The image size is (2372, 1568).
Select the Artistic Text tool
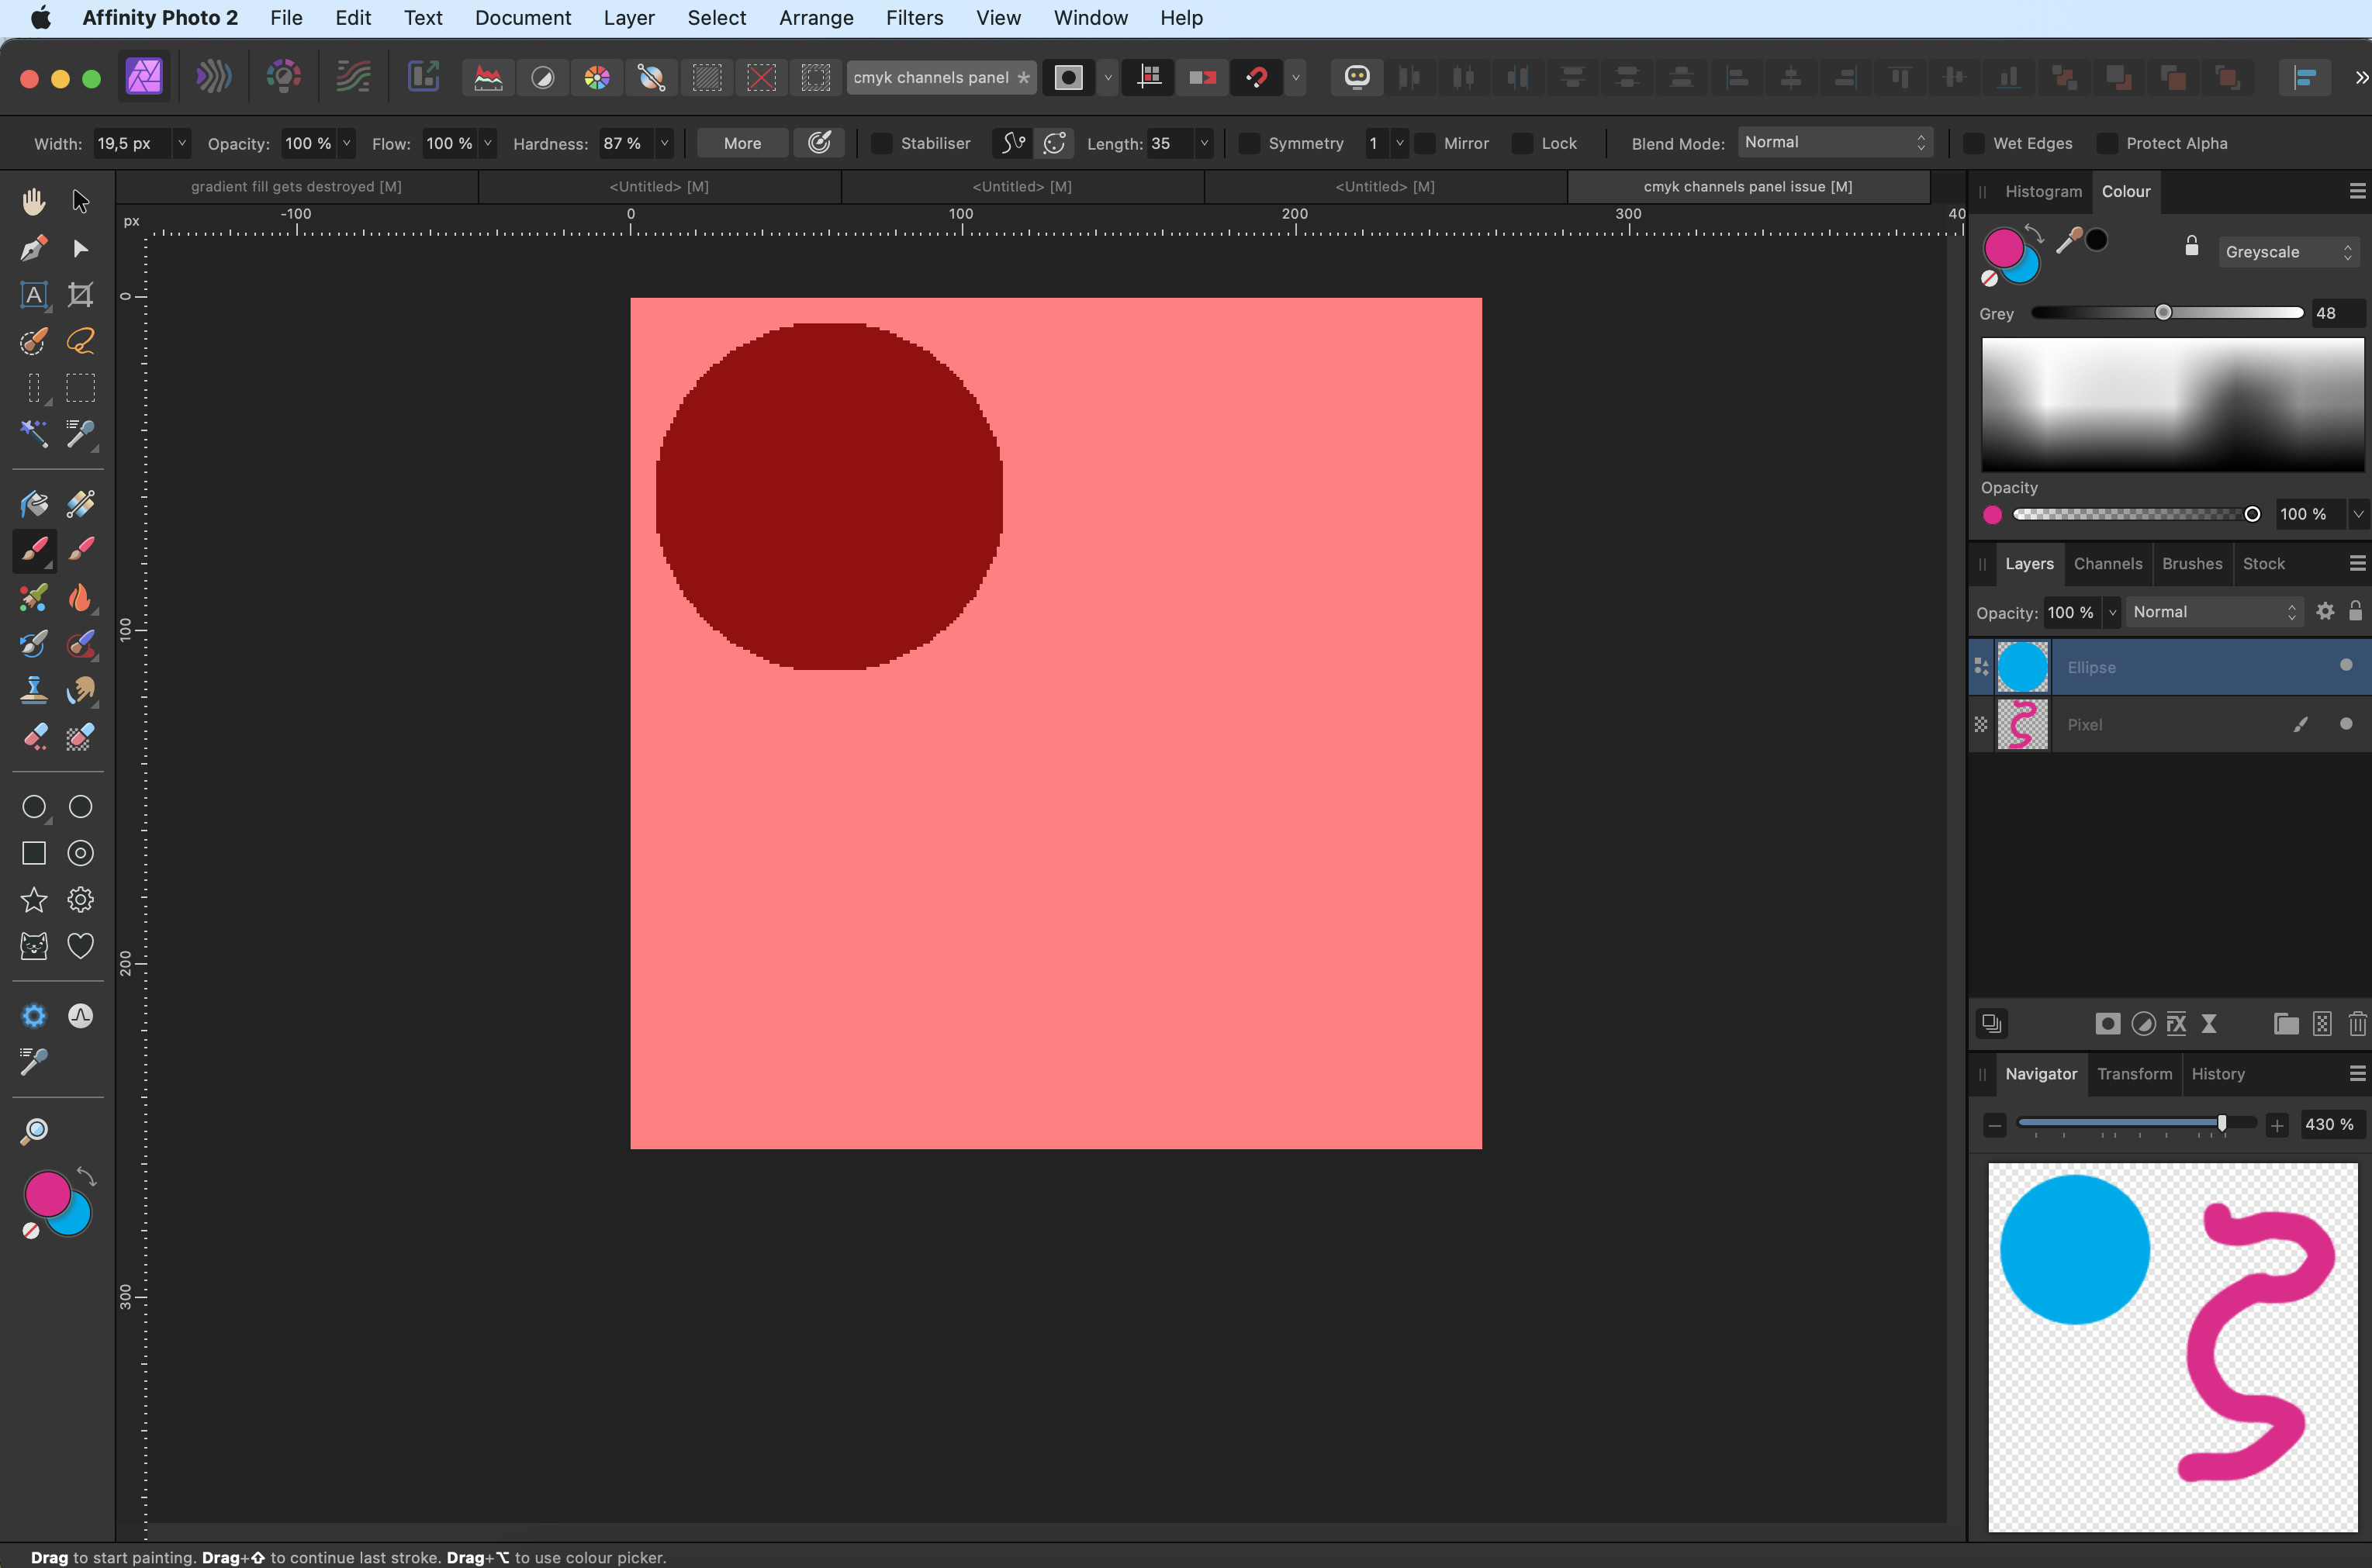33,295
